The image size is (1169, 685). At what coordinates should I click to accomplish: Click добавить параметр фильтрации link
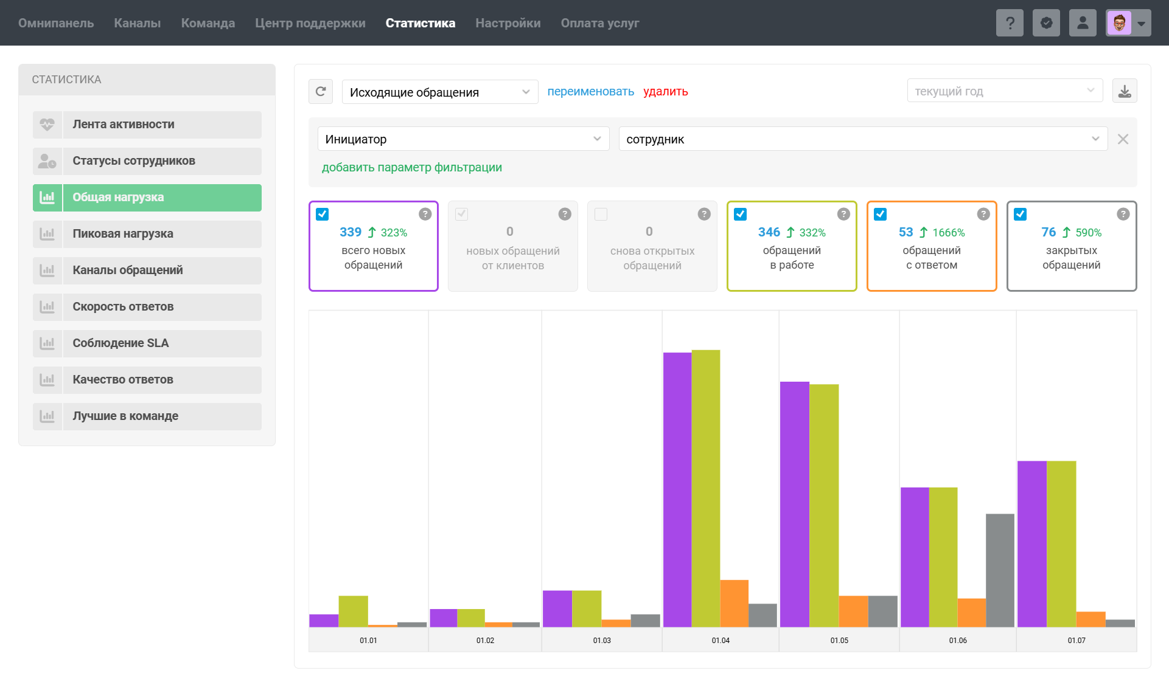411,168
